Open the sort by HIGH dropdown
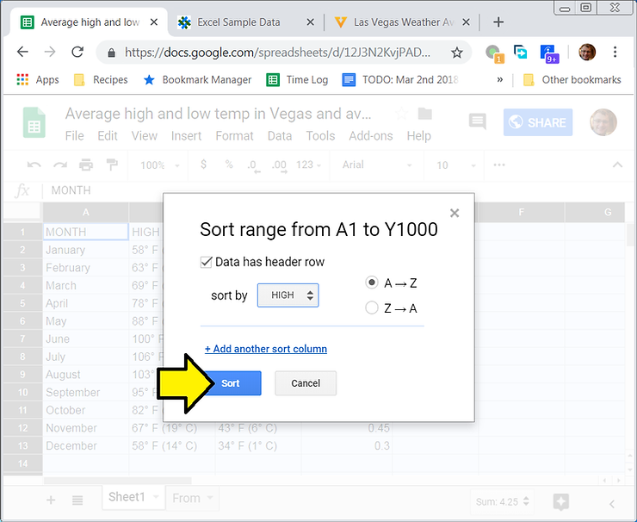The image size is (637, 522). 288,295
